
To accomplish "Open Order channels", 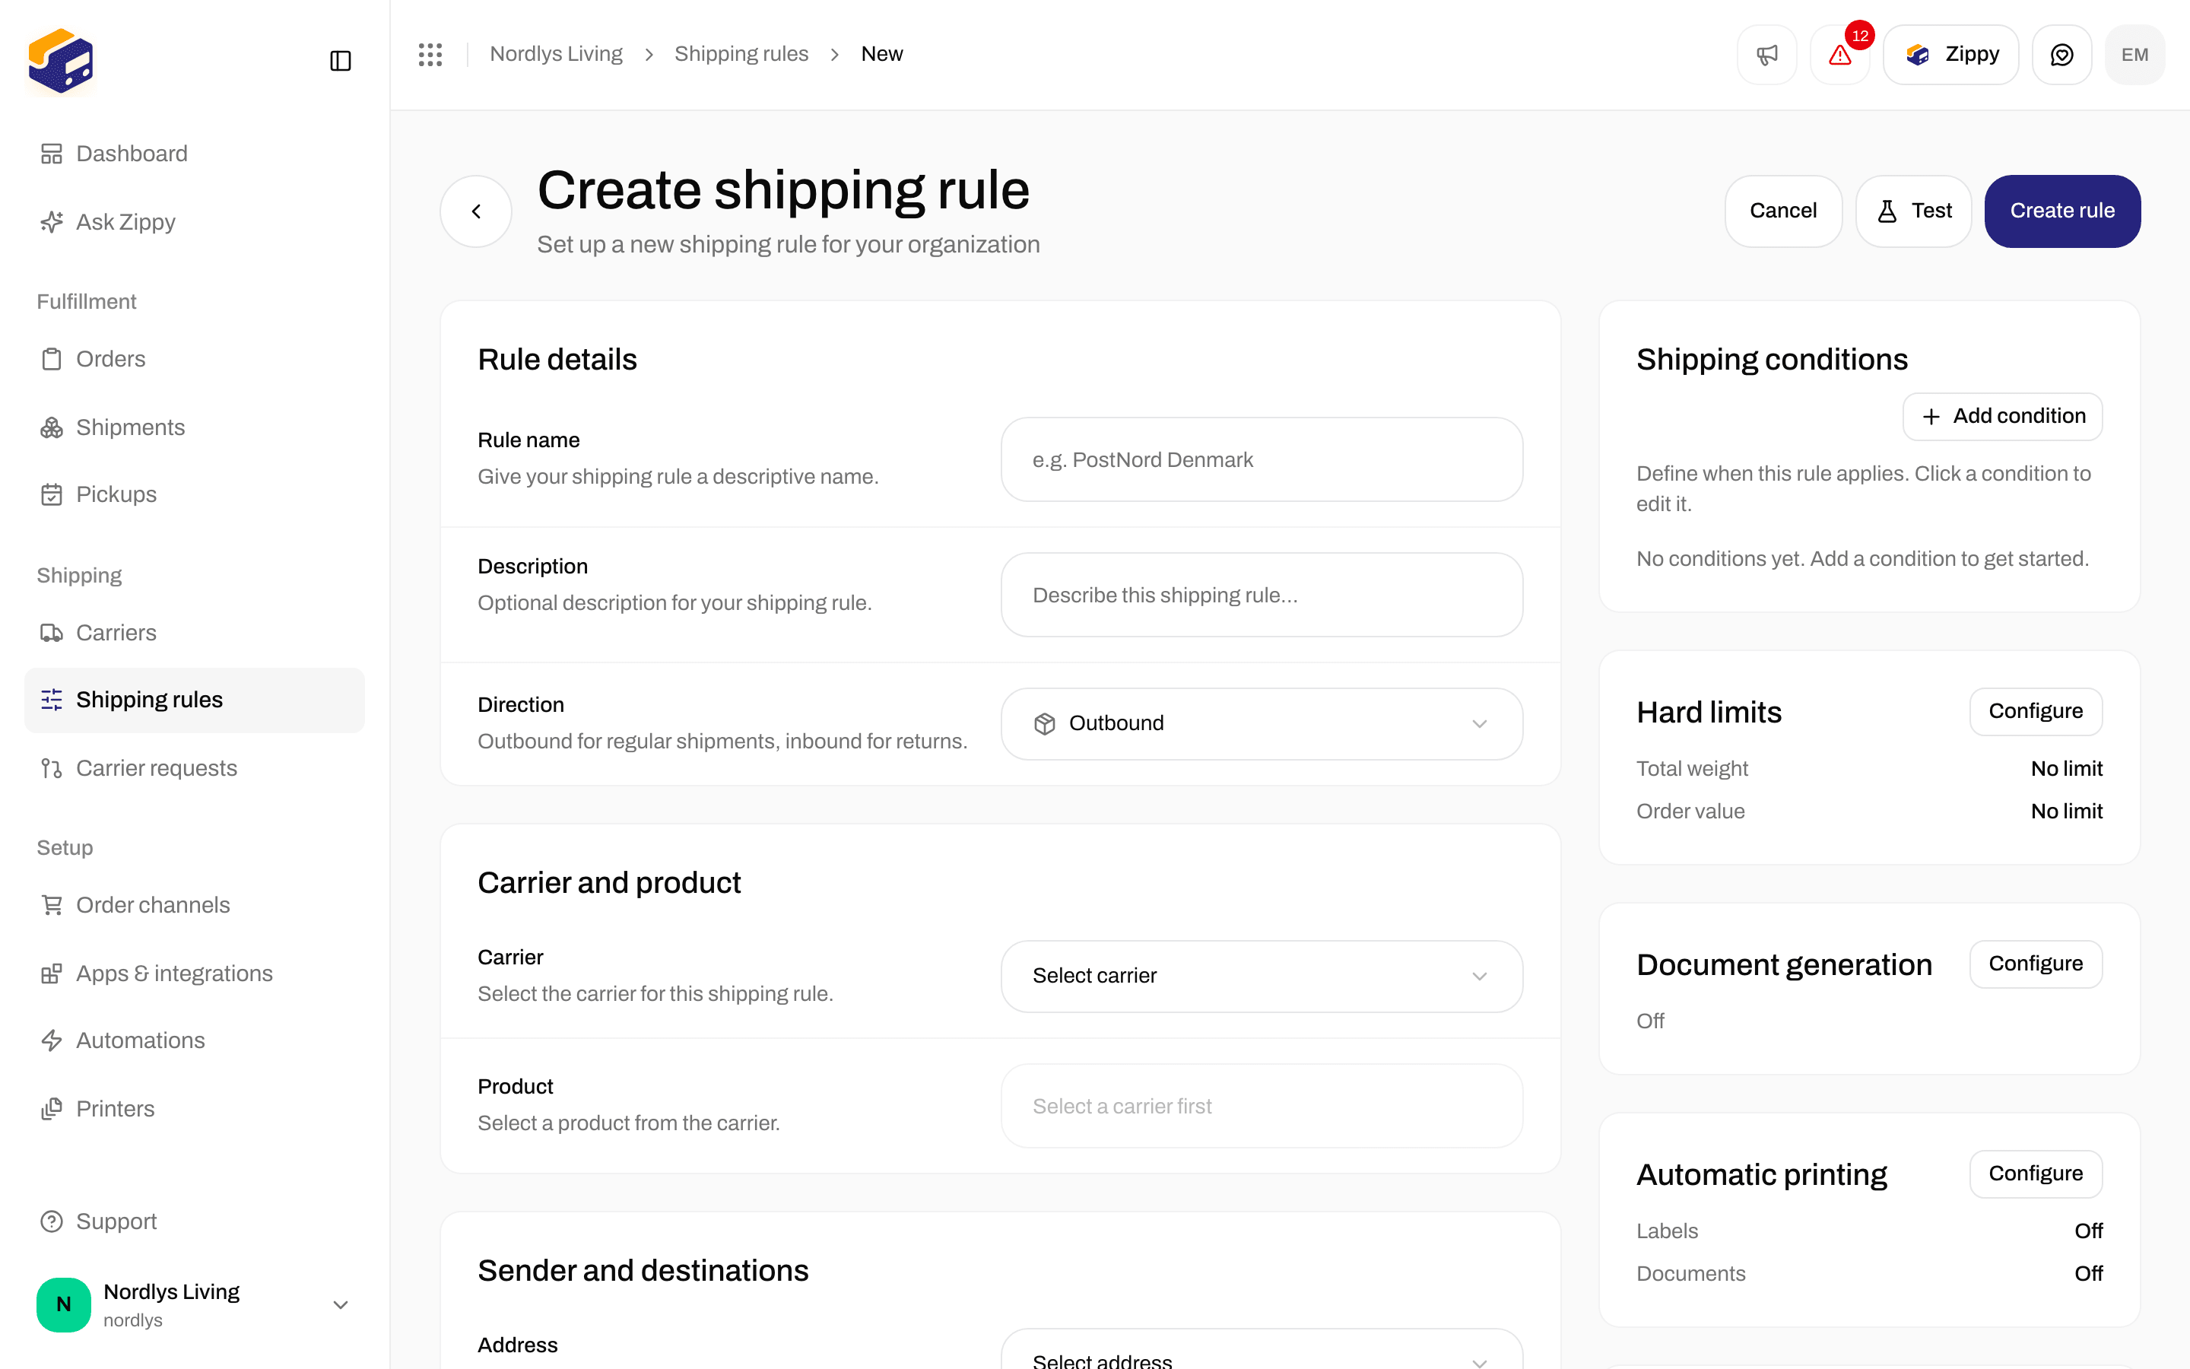I will point(195,905).
